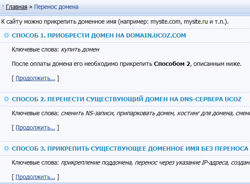Expand the Способ 1 Приобрести домен heading
Image resolution: width=250 pixels, height=184 pixels.
pyautogui.click(x=99, y=35)
